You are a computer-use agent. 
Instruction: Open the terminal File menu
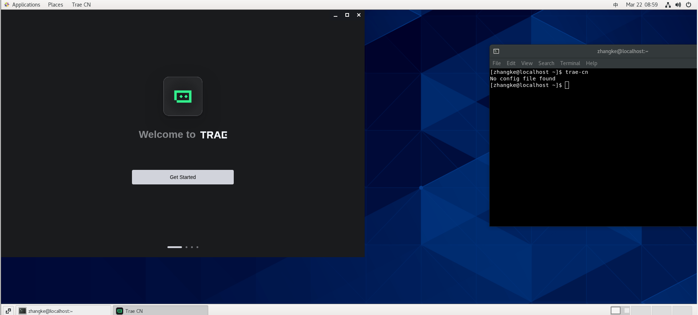(x=496, y=63)
